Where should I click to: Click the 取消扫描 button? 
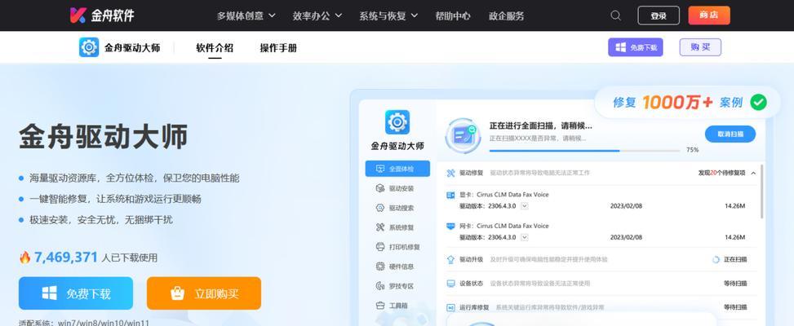click(x=730, y=134)
